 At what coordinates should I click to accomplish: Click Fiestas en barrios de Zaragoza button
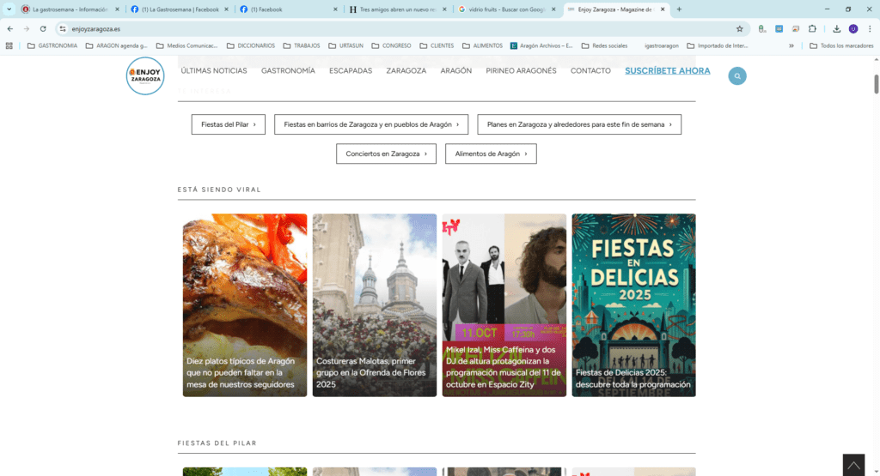click(x=371, y=124)
